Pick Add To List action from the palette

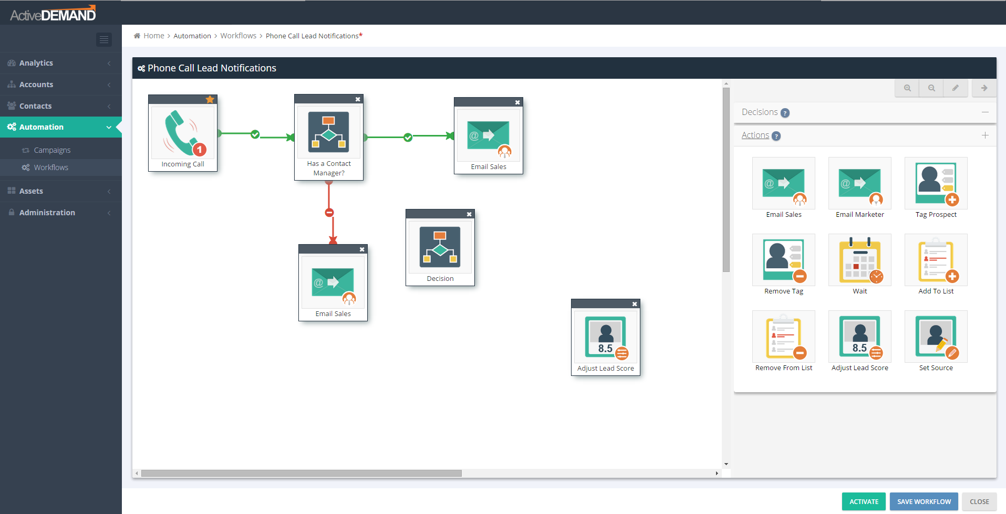(936, 265)
